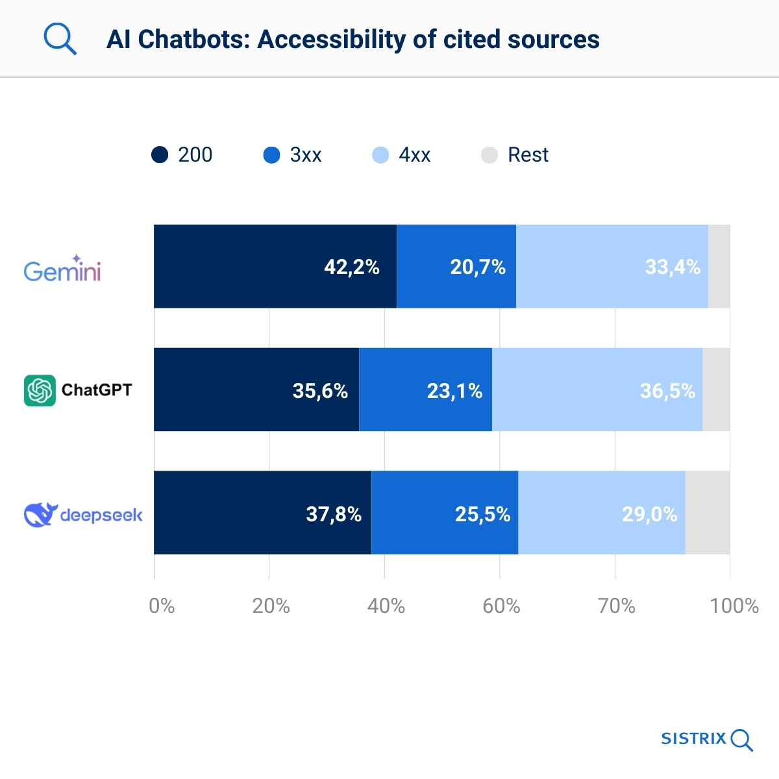Click the dark navy 200 legend dot
This screenshot has width=779, height=779.
[160, 155]
